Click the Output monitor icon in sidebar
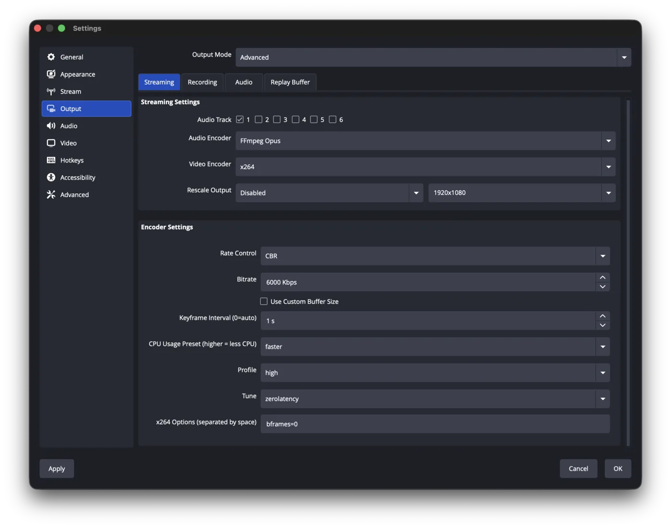671x528 pixels. click(51, 109)
